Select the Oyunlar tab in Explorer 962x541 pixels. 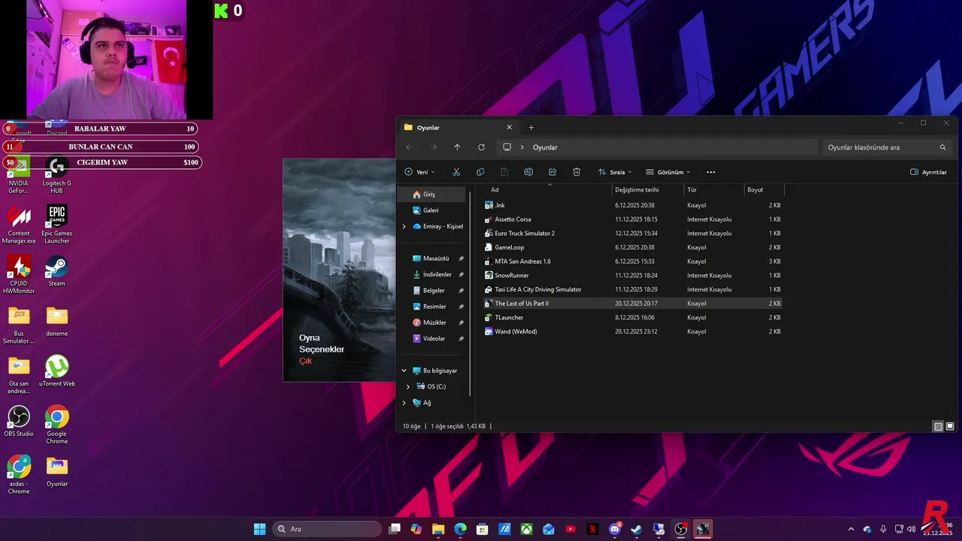click(x=457, y=127)
